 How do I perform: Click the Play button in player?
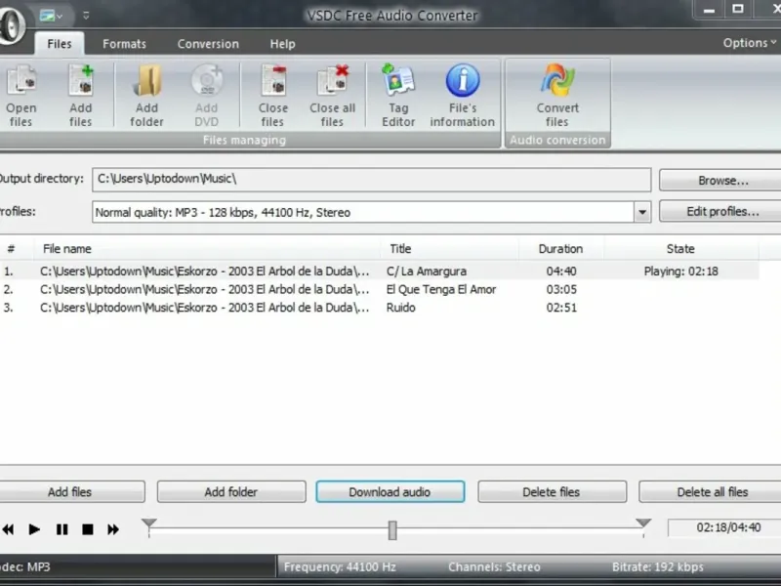click(34, 529)
